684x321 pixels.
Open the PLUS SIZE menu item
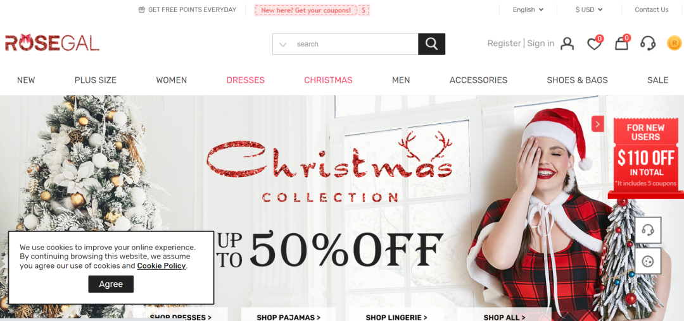point(96,80)
